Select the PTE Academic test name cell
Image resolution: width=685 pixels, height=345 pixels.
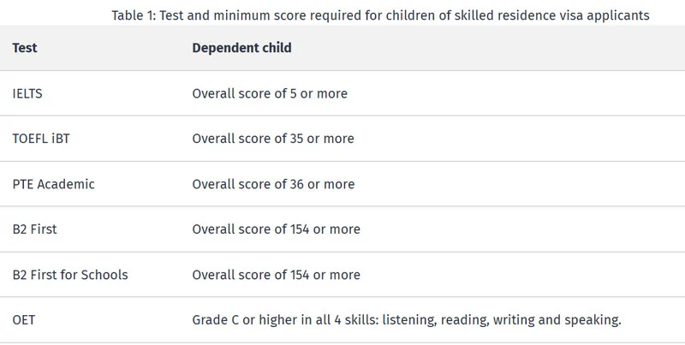coord(53,184)
